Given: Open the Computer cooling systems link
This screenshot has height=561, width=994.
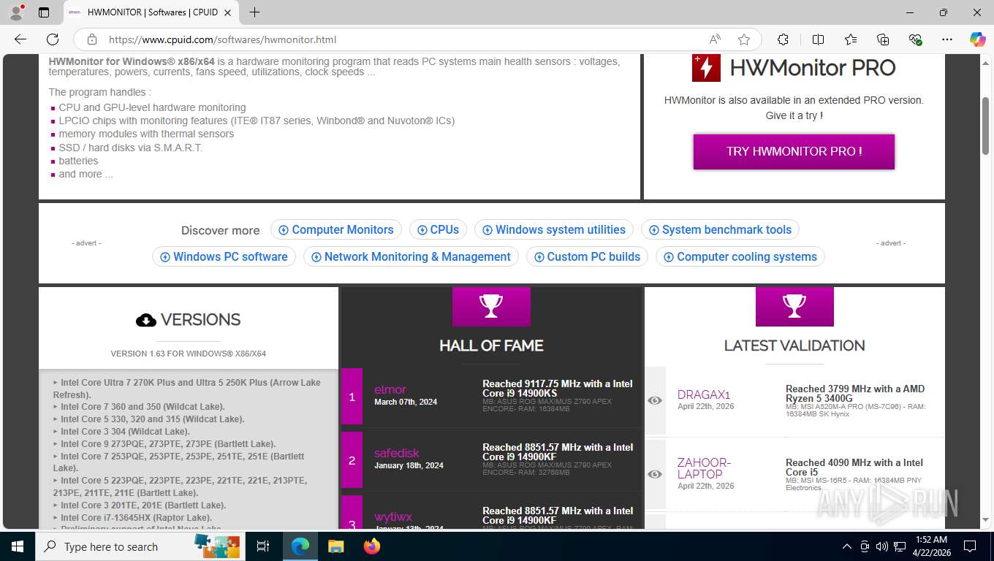Looking at the screenshot, I should [740, 256].
